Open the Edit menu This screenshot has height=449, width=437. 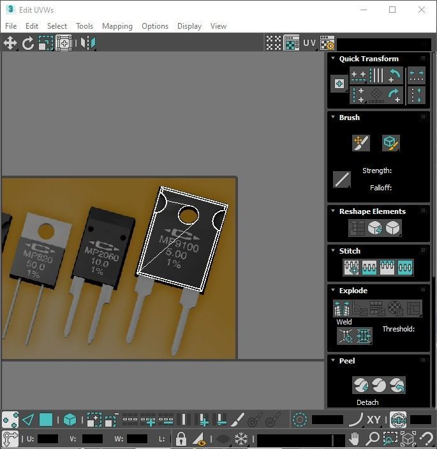32,26
